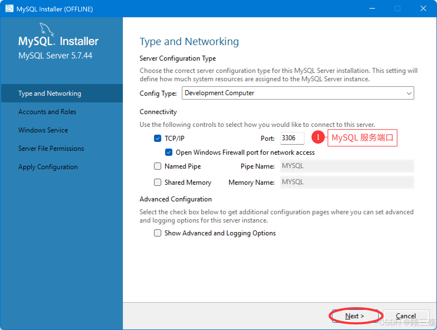The height and width of the screenshot is (330, 437).
Task: Open Windows Service step in sidebar
Action: (62, 130)
